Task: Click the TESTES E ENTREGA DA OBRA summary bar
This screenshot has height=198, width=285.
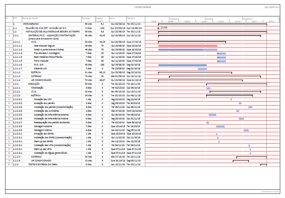Action: click(264, 165)
